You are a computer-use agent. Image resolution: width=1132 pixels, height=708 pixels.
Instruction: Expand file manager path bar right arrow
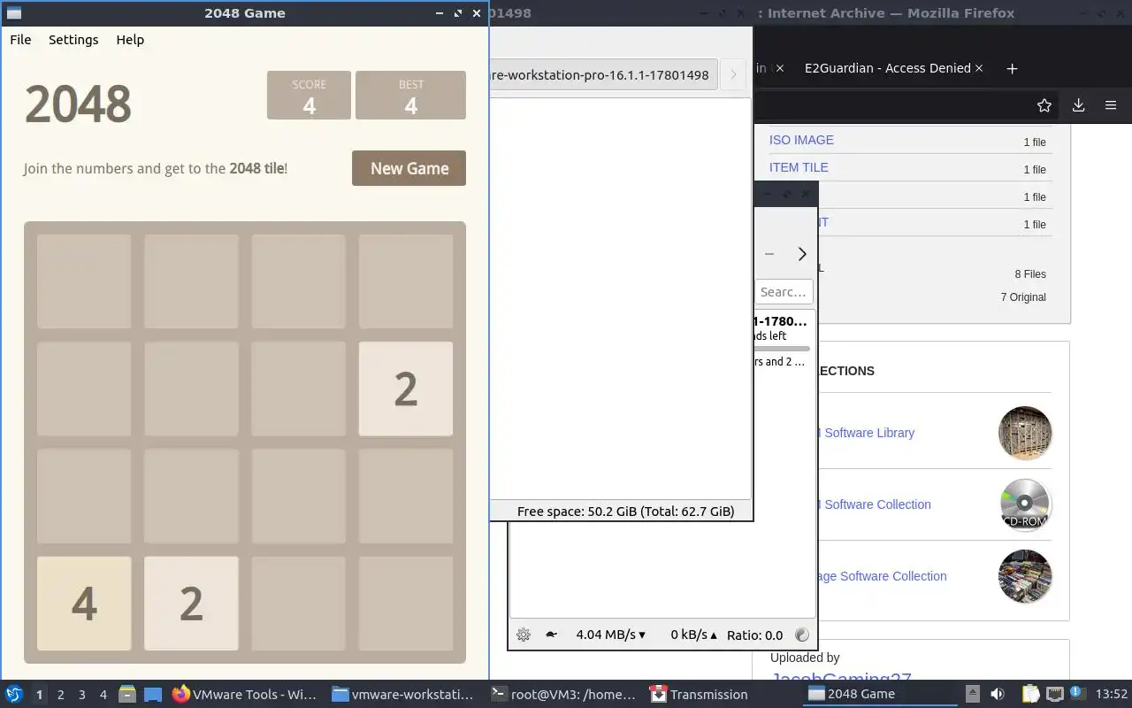coord(733,74)
